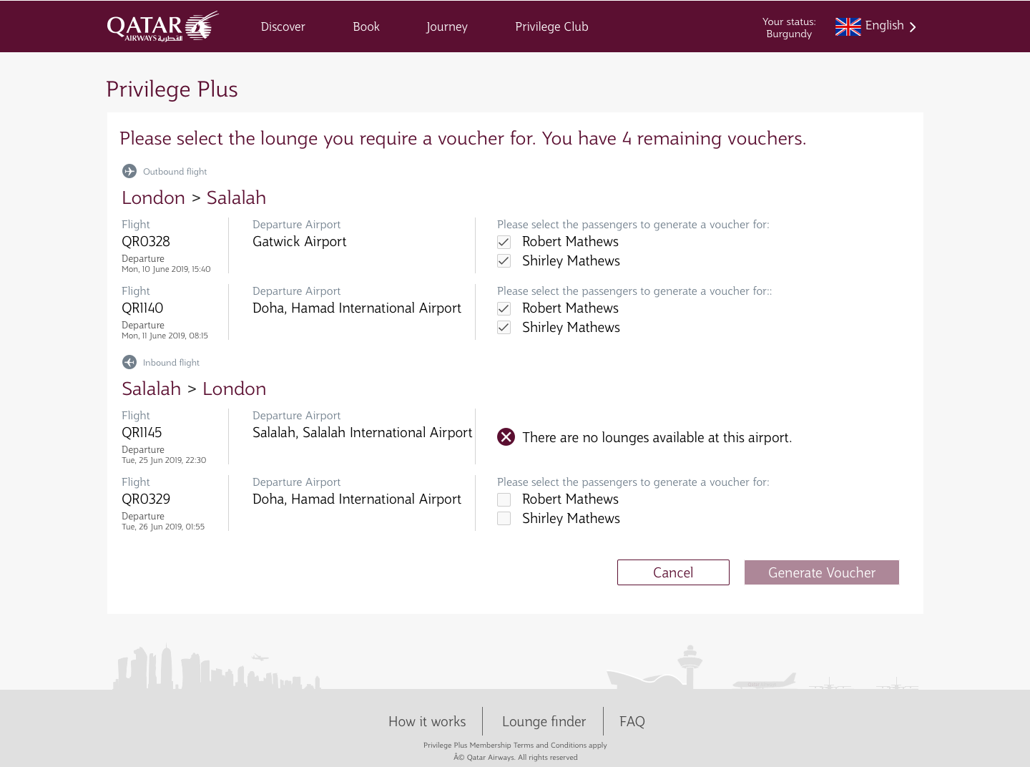
Task: Click flight number QR1140
Action: [x=142, y=308]
